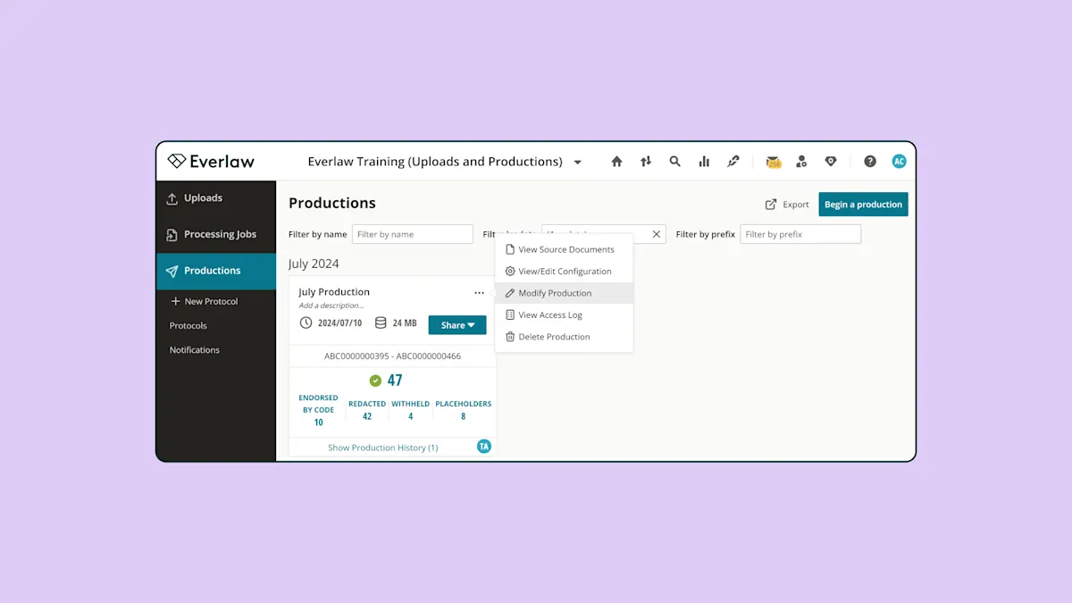Viewport: 1072px width, 603px height.
Task: Click the Redacted count 42
Action: (367, 416)
